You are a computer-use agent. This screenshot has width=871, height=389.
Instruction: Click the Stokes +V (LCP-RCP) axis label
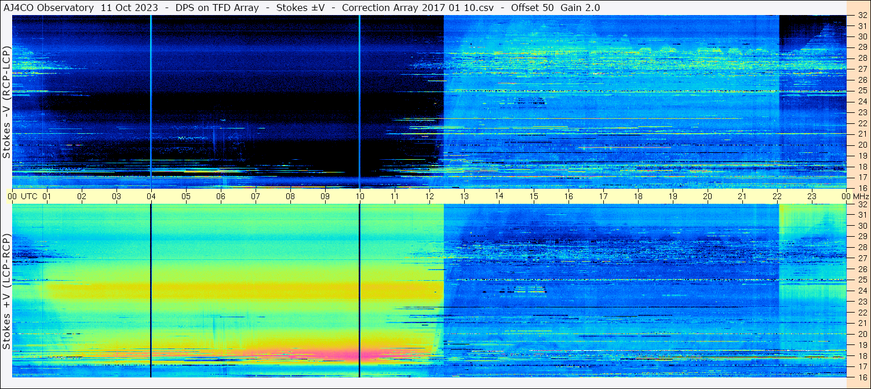[x=6, y=292]
